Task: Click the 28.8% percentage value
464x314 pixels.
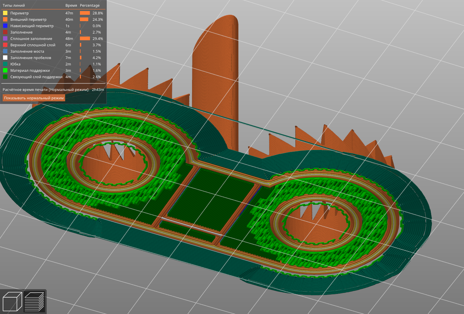Action: (x=98, y=13)
